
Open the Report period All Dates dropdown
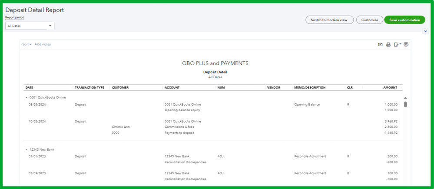click(x=30, y=26)
